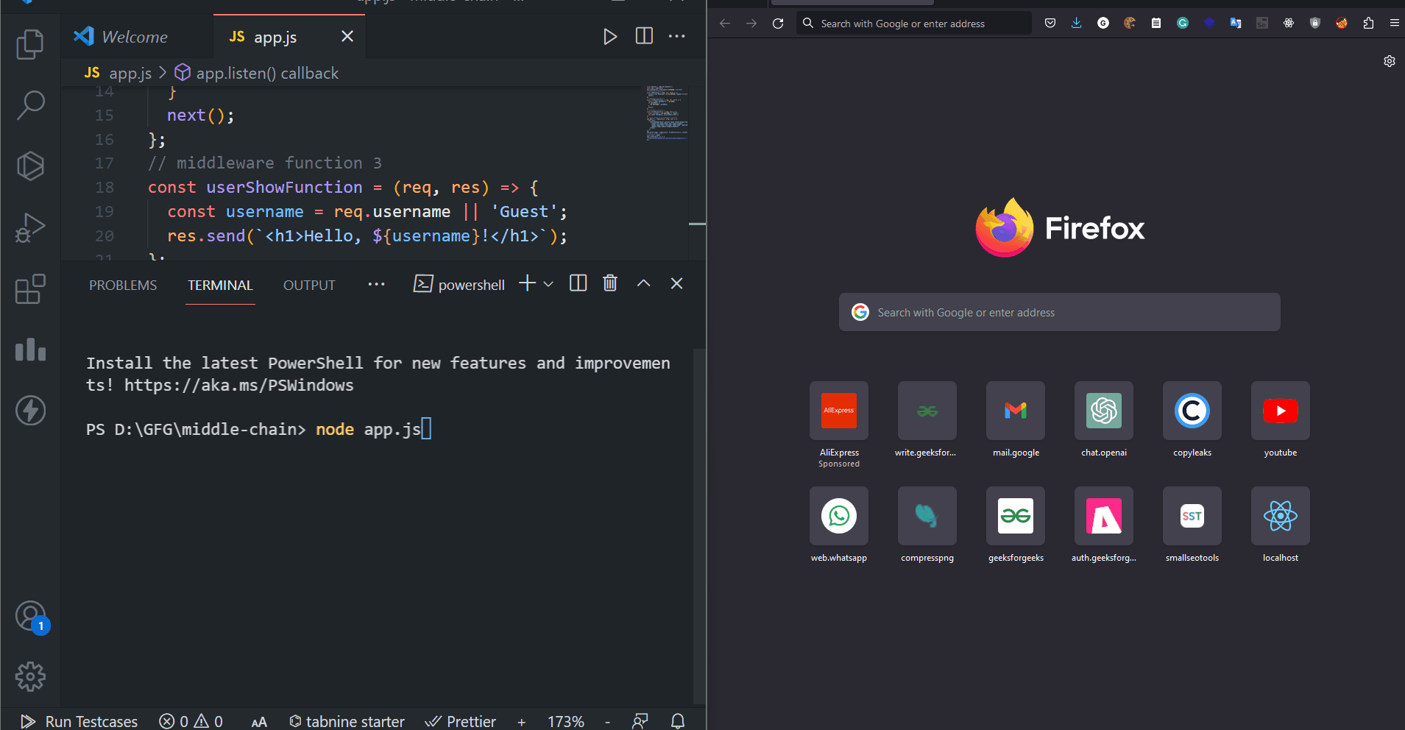
Task: Click Prettier in status bar
Action: pyautogui.click(x=461, y=721)
